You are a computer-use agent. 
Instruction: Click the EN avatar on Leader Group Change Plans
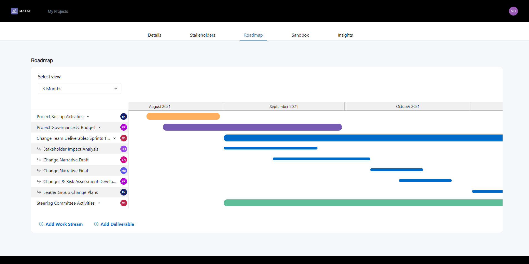[x=123, y=192]
